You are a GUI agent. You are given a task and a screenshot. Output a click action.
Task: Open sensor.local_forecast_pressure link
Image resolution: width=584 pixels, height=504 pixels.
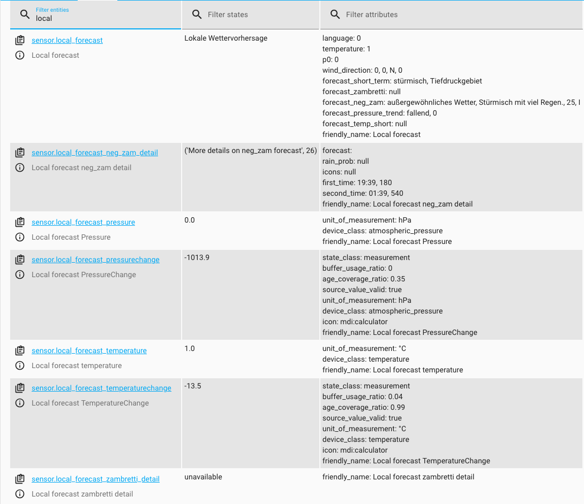coord(83,222)
